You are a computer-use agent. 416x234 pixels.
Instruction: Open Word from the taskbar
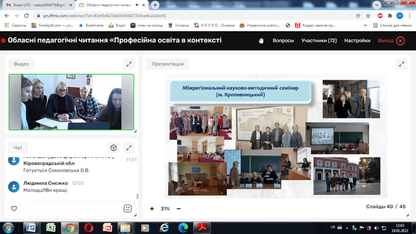pos(32,228)
